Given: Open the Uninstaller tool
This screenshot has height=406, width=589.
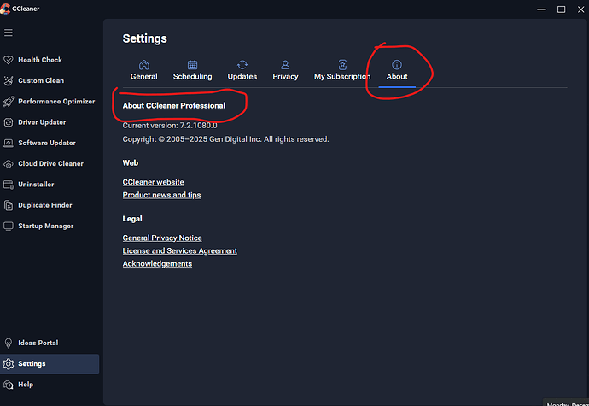Looking at the screenshot, I should tap(37, 185).
